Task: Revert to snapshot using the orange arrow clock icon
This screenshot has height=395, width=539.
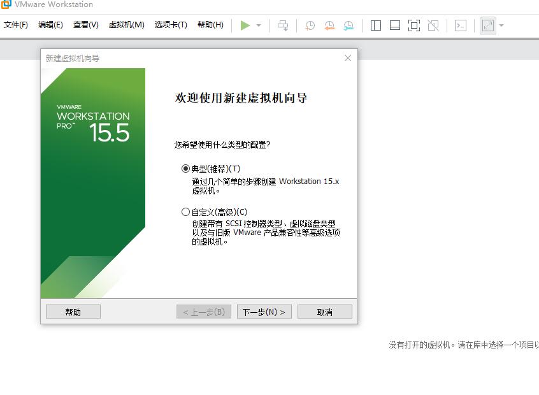Action: coord(329,25)
